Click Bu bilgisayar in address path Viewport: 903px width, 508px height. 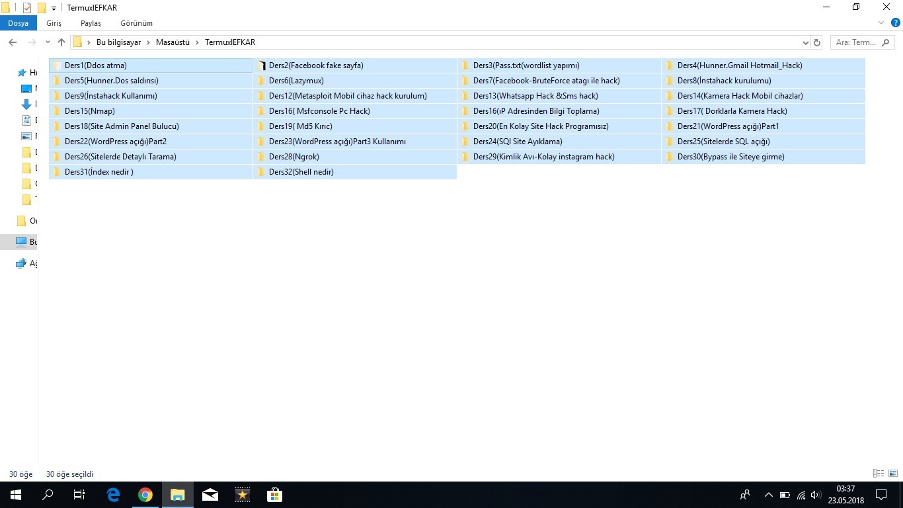tap(119, 42)
